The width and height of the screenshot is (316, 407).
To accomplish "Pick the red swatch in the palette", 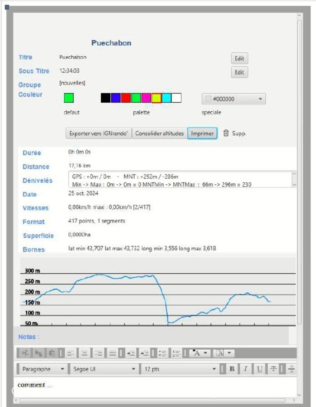I will point(126,98).
